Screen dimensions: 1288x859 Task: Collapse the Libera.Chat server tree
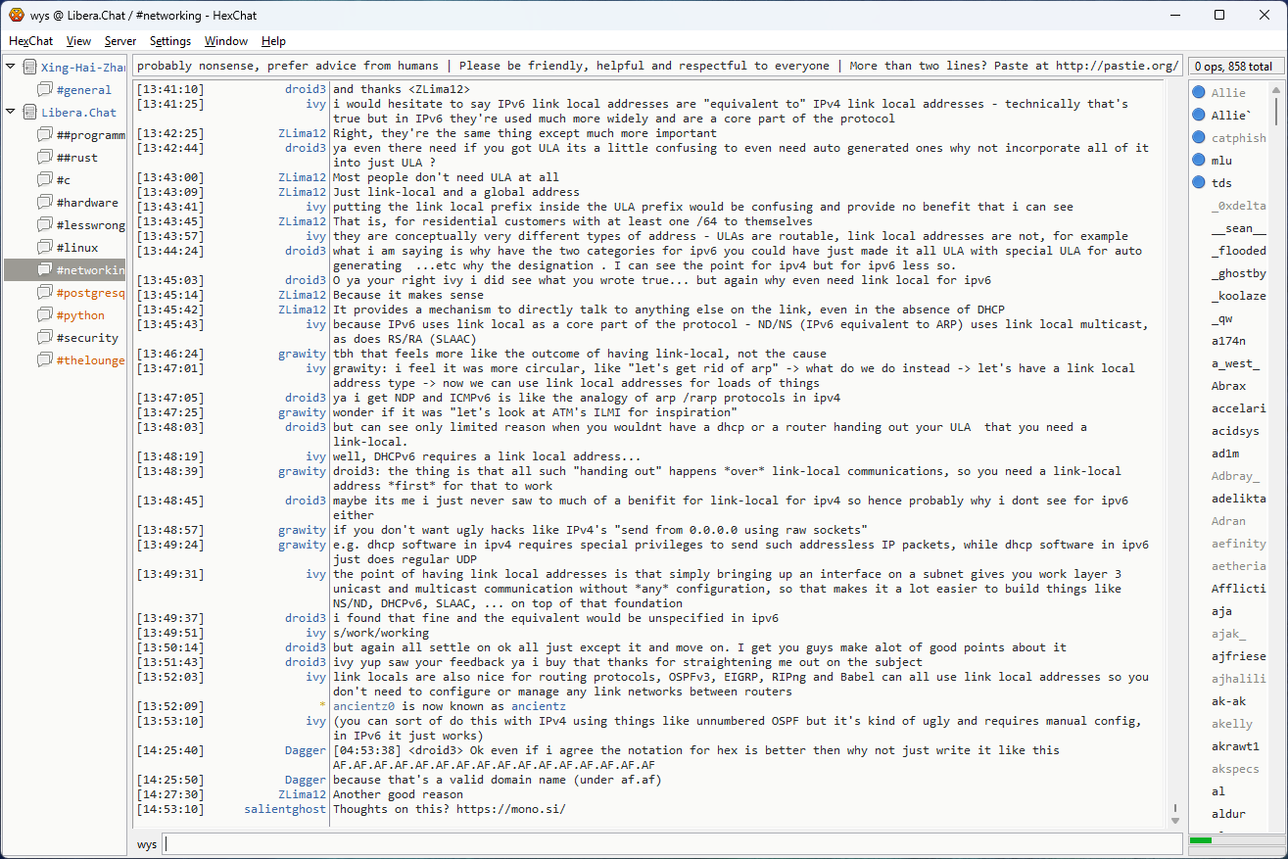(11, 112)
